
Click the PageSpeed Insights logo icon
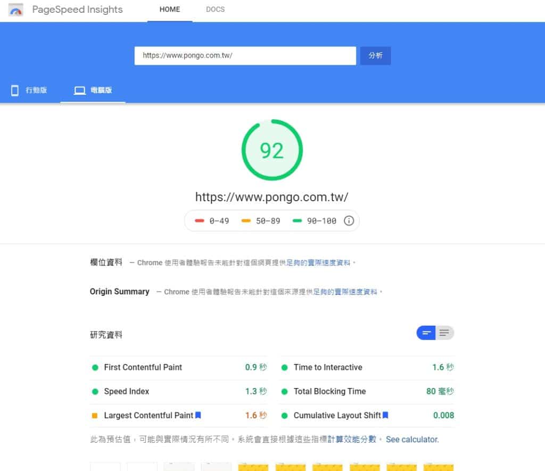[x=15, y=9]
